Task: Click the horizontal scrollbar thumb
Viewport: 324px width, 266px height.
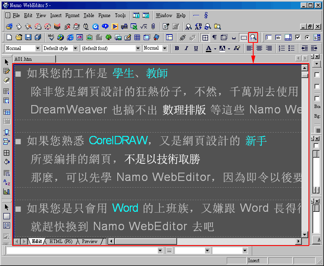Action: [x=145, y=241]
